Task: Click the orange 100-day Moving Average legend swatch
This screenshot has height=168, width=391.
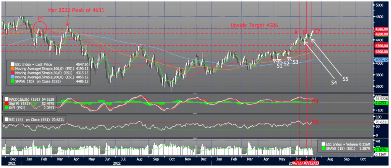Action: (x=13, y=69)
